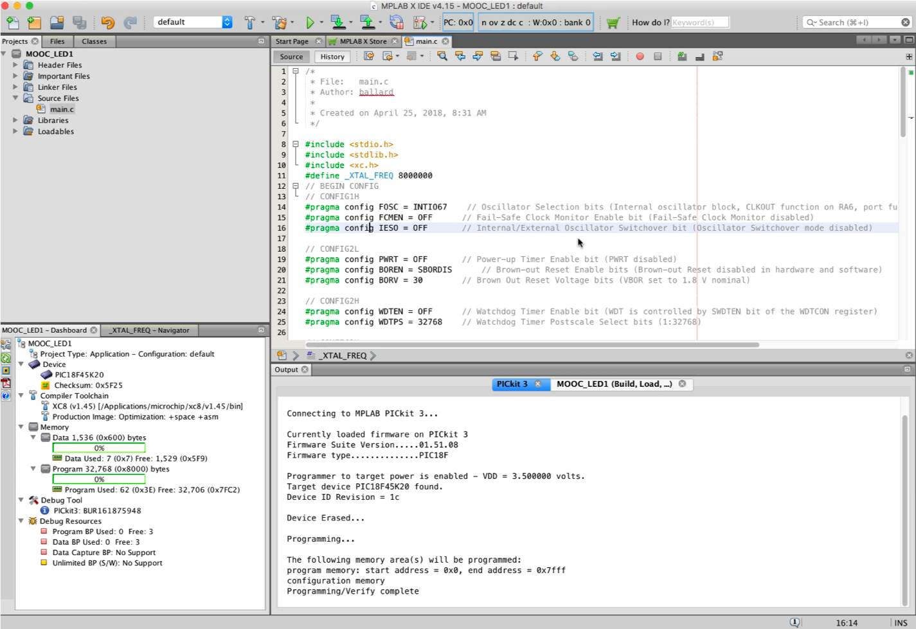
Task: Select the PICkit 3 output tab
Action: click(x=512, y=384)
